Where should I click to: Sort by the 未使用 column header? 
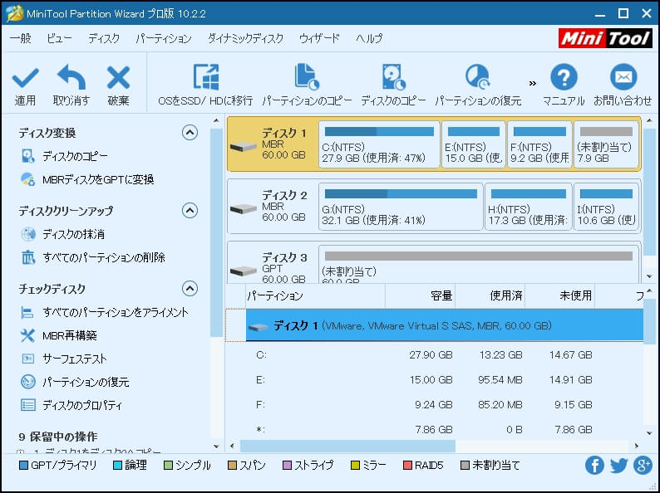(x=559, y=296)
